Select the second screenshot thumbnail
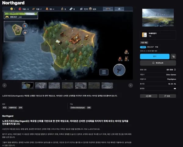183x147 pixels. point(41,86)
